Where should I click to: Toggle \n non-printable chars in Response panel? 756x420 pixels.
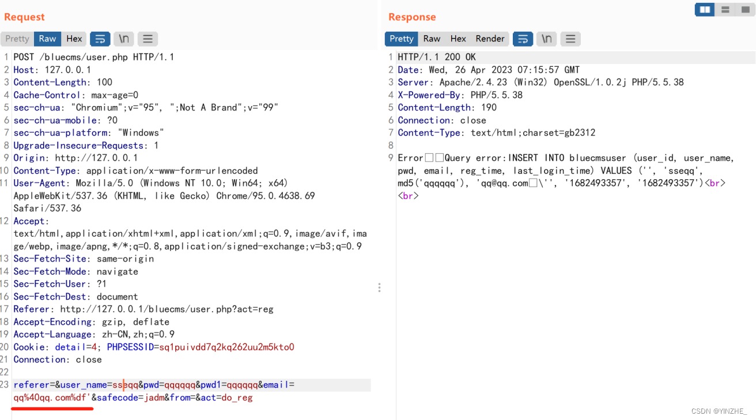click(x=546, y=39)
